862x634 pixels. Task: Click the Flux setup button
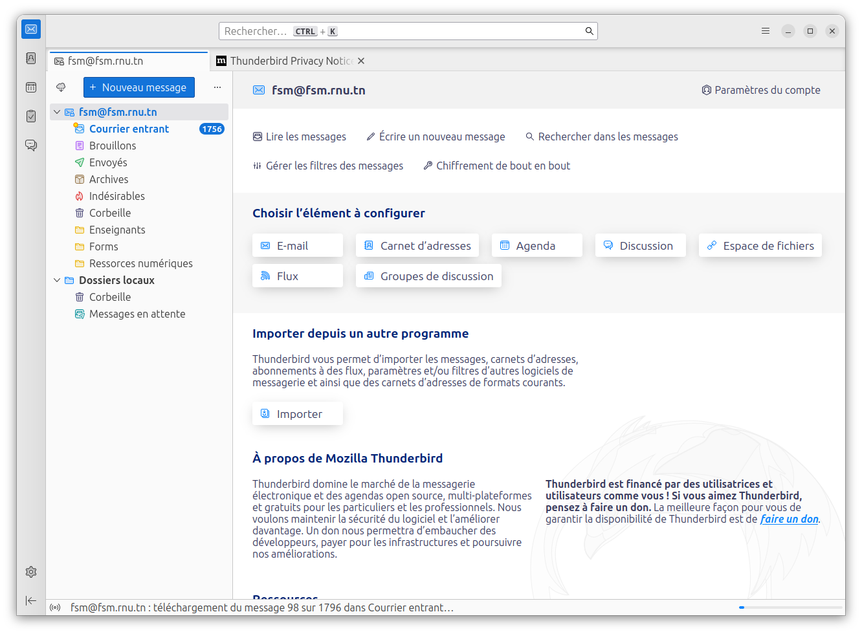click(x=298, y=276)
